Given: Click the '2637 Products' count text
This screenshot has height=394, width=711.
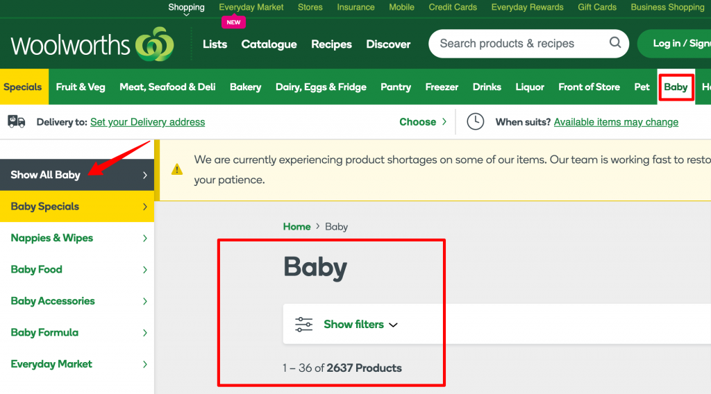Looking at the screenshot, I should [364, 368].
